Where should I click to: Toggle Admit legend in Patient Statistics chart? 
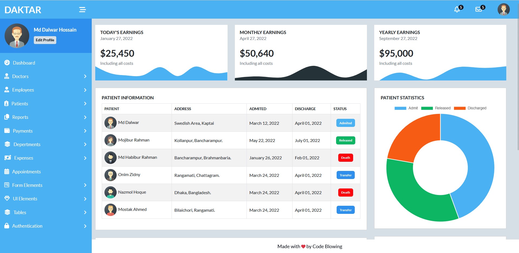pyautogui.click(x=406, y=108)
